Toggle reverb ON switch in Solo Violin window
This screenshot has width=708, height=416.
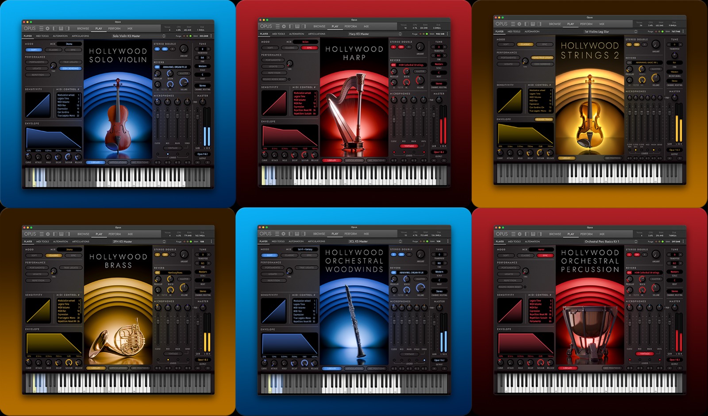click(157, 67)
